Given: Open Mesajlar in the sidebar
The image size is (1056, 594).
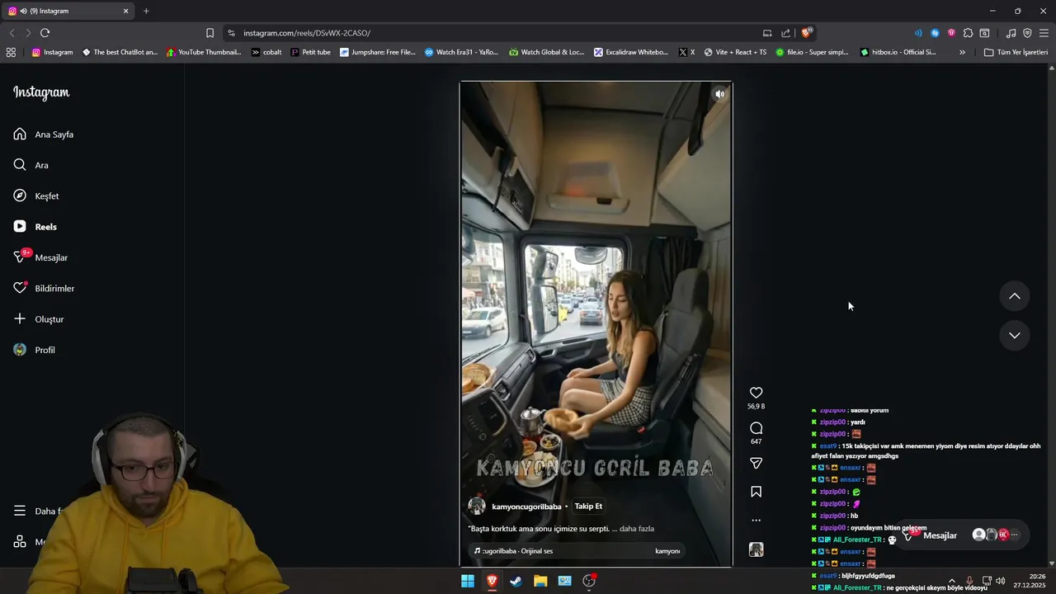Looking at the screenshot, I should click(40, 257).
